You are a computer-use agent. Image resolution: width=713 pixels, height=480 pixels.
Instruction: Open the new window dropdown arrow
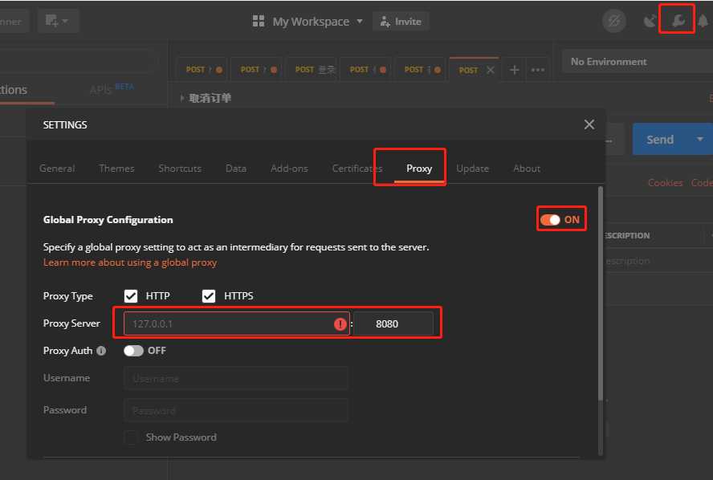click(65, 21)
